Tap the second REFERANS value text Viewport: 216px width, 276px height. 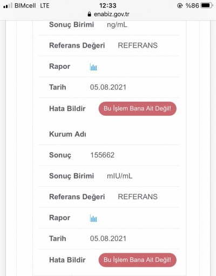[138, 197]
